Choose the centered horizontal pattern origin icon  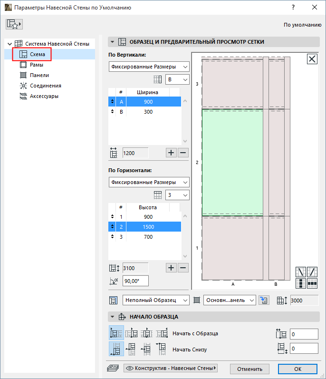pyautogui.click(x=146, y=333)
